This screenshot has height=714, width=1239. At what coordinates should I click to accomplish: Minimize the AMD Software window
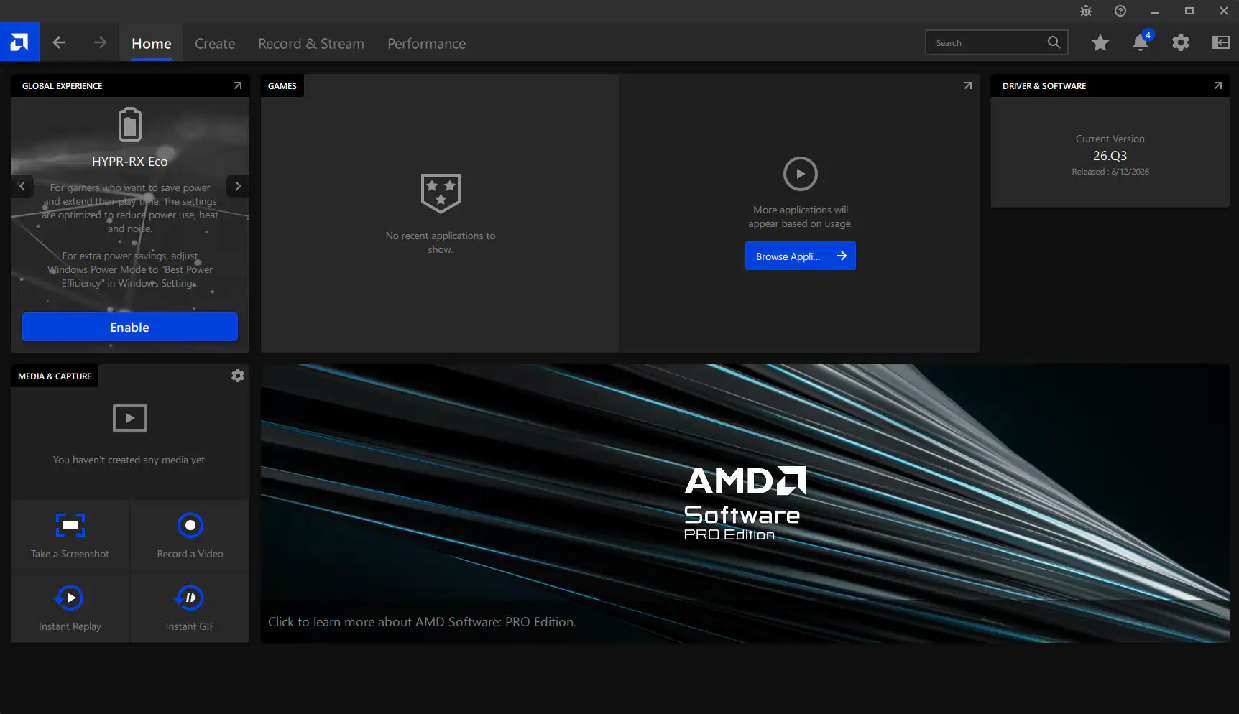(x=1155, y=11)
